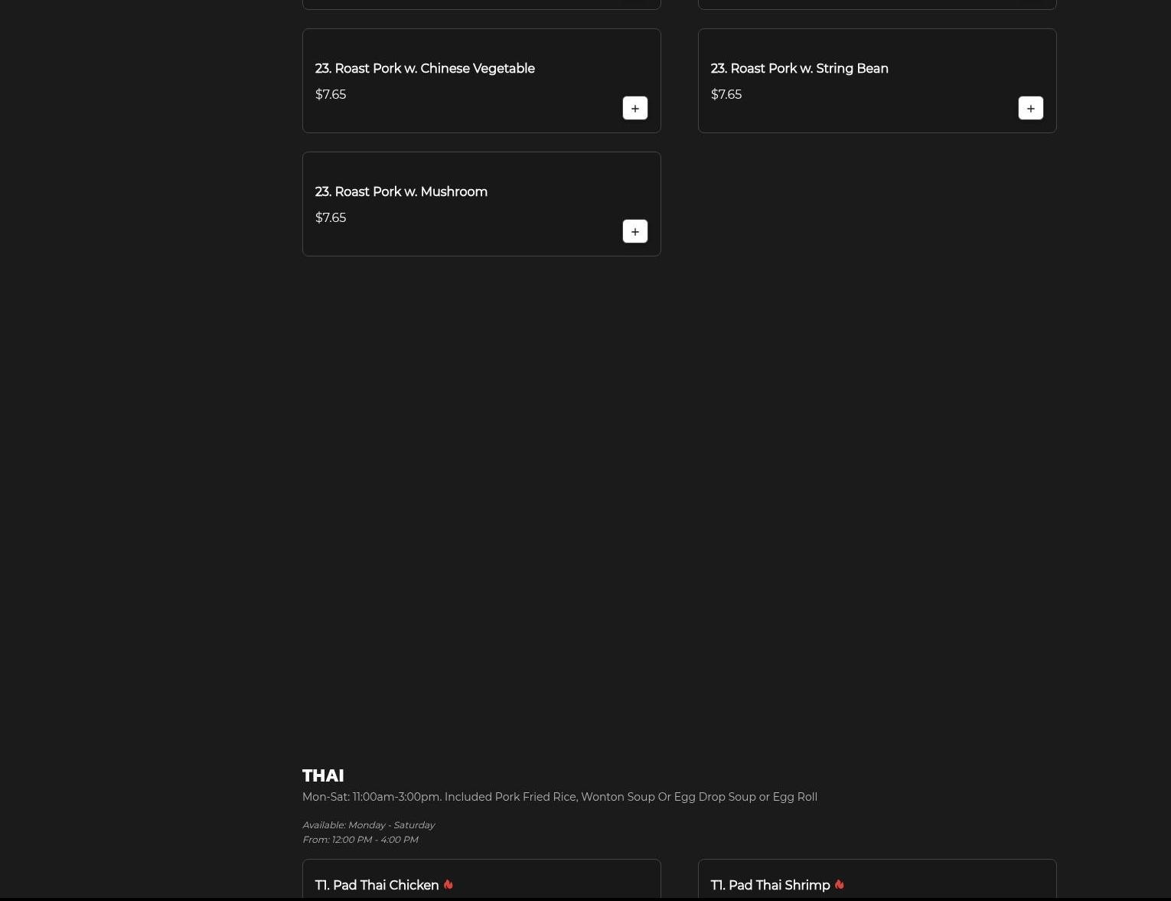The width and height of the screenshot is (1171, 901).
Task: Open Roast Pork w. String Bean item title
Action: click(799, 69)
